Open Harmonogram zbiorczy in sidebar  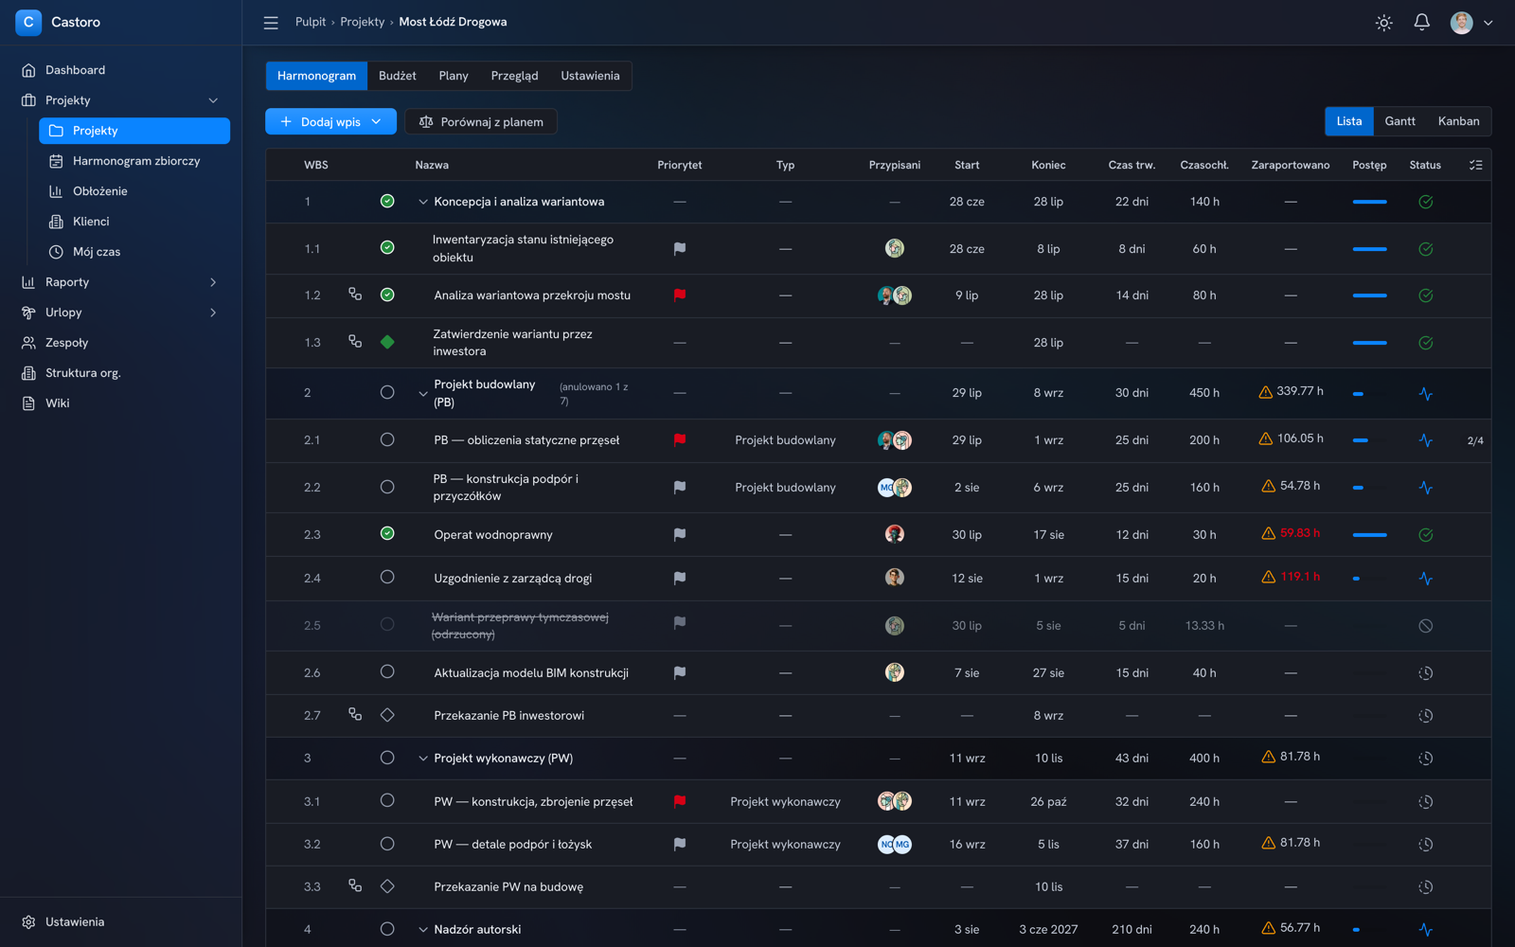pyautogui.click(x=134, y=161)
